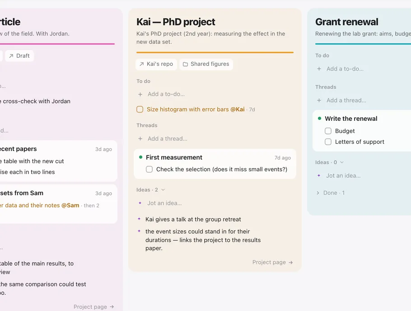Toggle Ideas · 0 chevron in Grant renewal
411x311 pixels.
[342, 162]
